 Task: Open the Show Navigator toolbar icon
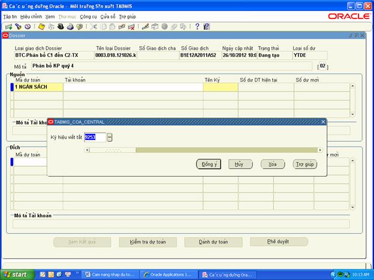(28, 26)
